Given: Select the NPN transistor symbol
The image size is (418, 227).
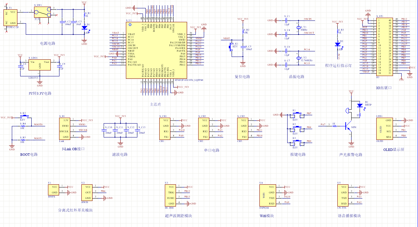Looking at the screenshot, I should tap(348, 126).
